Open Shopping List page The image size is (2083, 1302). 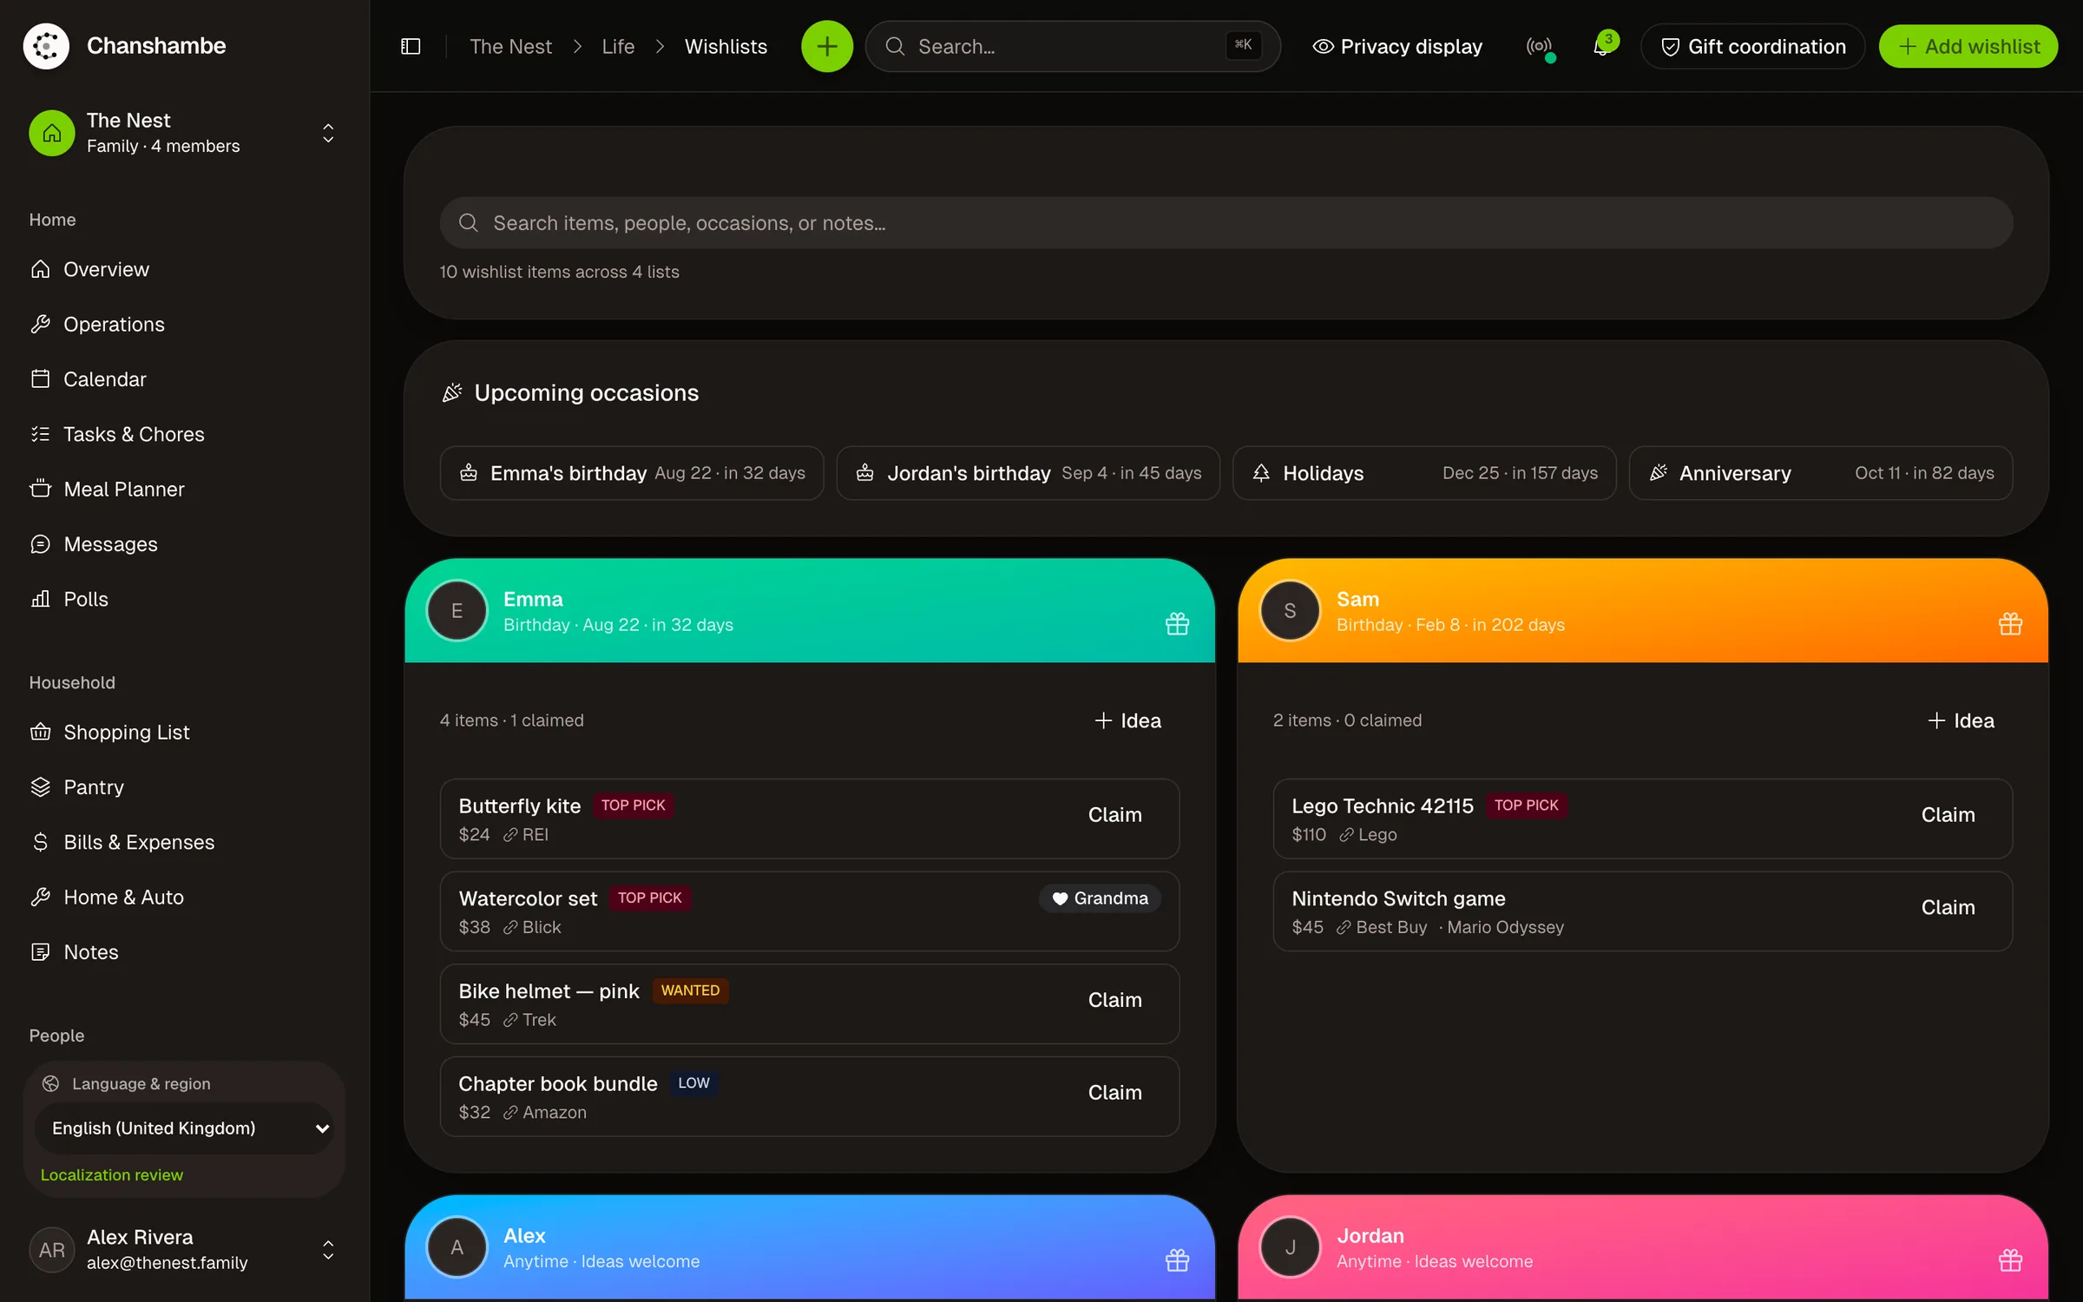point(184,732)
